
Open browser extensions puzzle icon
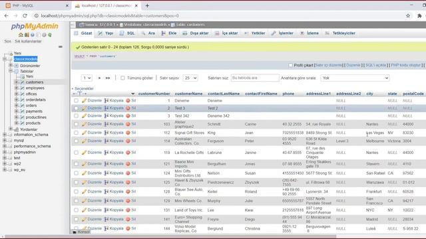419,16
